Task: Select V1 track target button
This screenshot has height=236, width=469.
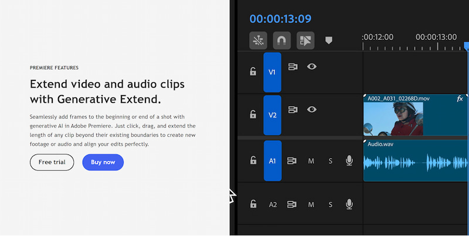Action: pos(272,72)
